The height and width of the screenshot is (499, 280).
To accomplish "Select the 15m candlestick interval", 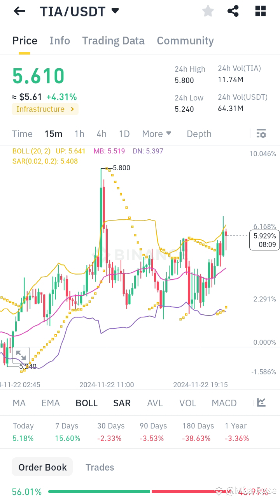I will (x=53, y=134).
